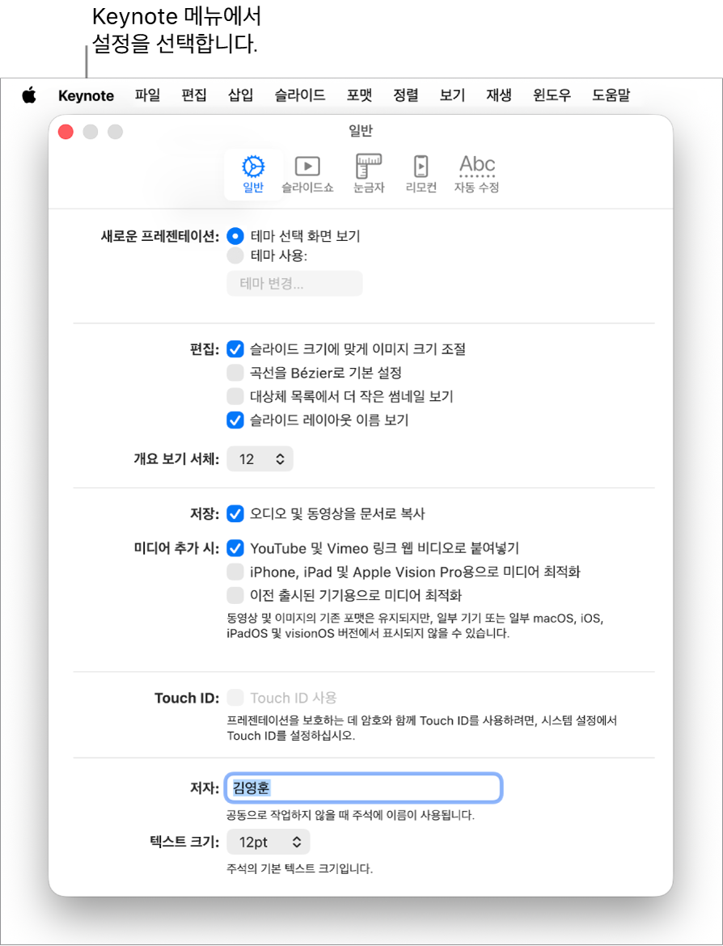Close the 일반 settings window
This screenshot has height=946, width=723.
click(x=66, y=132)
